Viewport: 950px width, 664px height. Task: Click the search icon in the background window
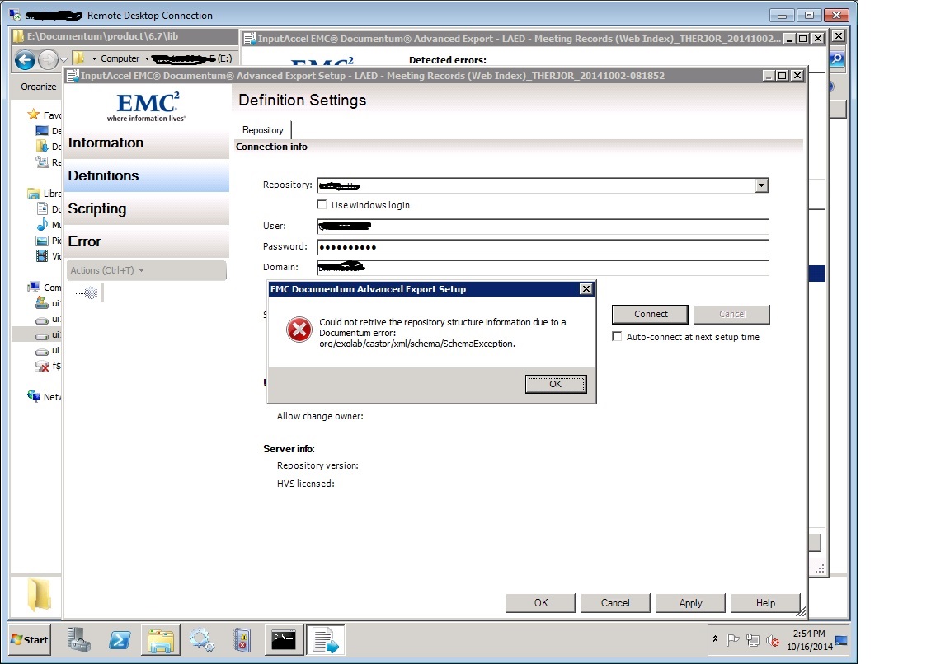point(837,58)
